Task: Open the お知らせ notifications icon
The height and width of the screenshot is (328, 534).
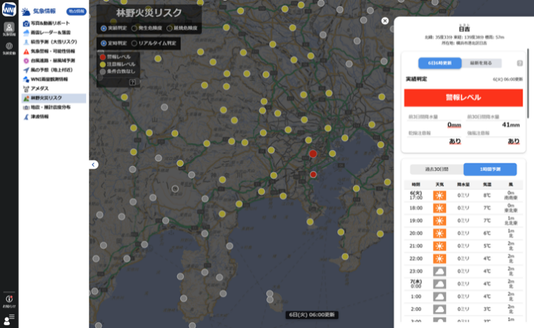Action: (9, 301)
